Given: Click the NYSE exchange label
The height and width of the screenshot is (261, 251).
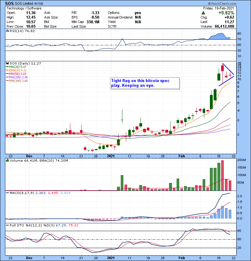Looking at the screenshot, I should [x=39, y=4].
